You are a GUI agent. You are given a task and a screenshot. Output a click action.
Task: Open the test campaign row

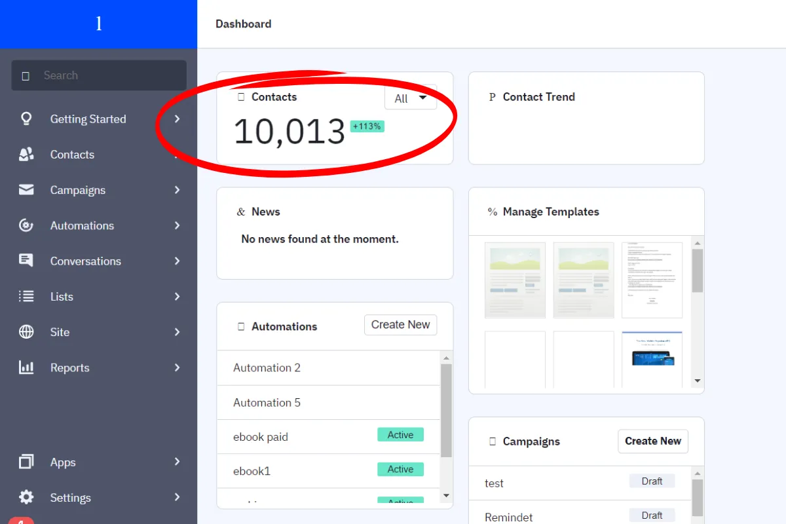(x=580, y=483)
